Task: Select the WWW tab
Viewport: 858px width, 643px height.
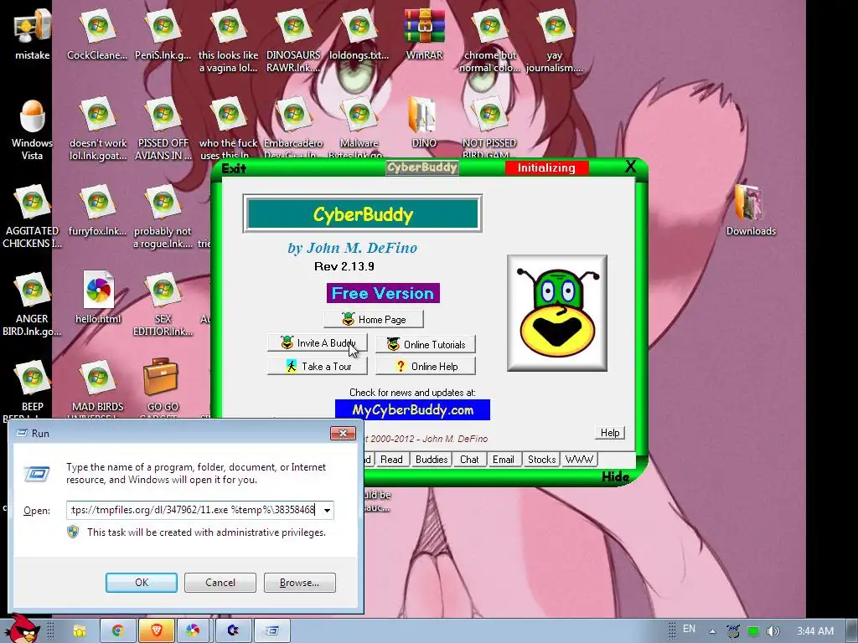Action: [579, 460]
